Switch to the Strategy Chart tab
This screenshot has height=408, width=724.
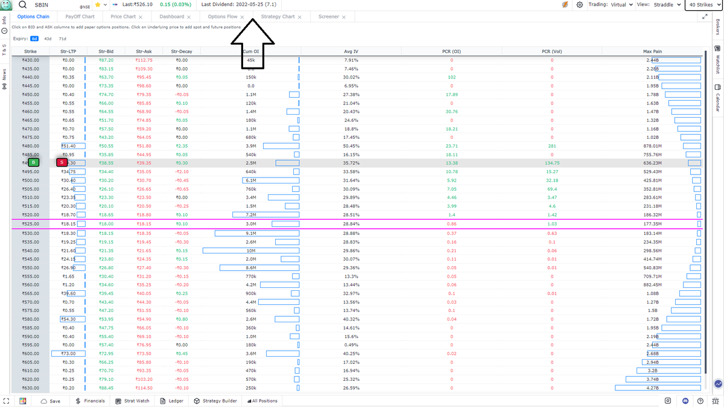278,17
